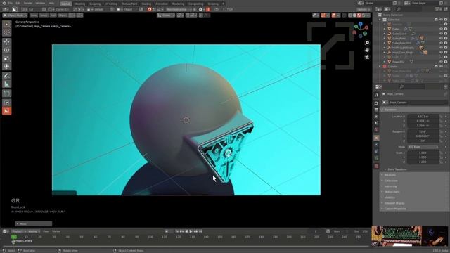Image resolution: width=450 pixels, height=253 pixels.
Task: Jump to the timeline start frame button
Action: pyautogui.click(x=176, y=231)
